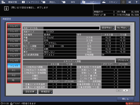Select the PI1 tray button
The width and height of the screenshot is (140, 105).
[x=14, y=70]
